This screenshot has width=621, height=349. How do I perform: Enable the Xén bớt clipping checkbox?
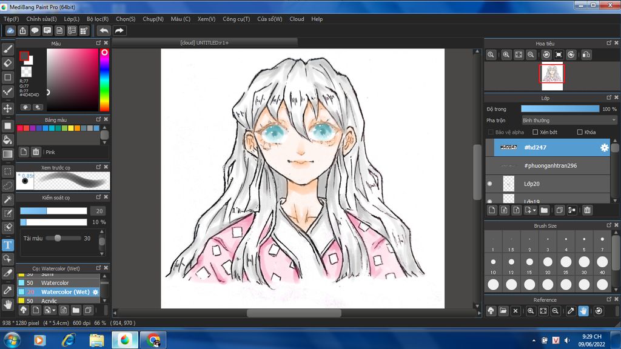(535, 132)
